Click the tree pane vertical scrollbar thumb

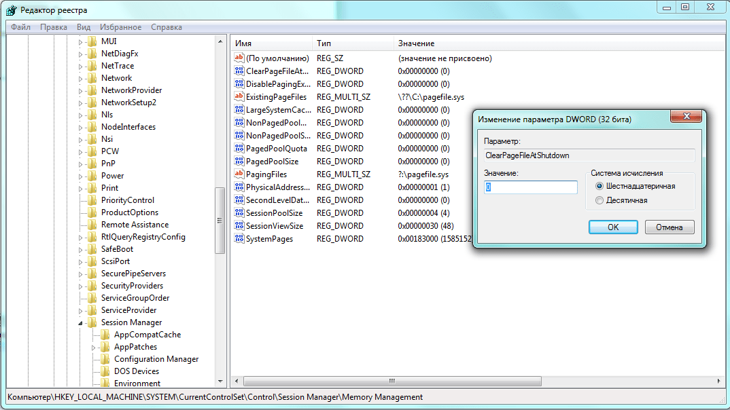click(220, 221)
